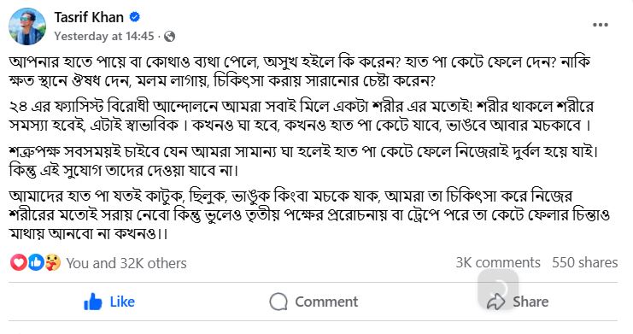This screenshot has height=334, width=633.
Task: Click the blue verified badge
Action: pyautogui.click(x=134, y=17)
